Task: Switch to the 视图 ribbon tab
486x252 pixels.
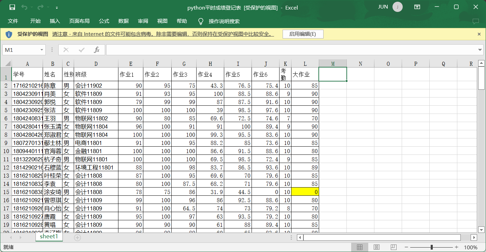Action: pyautogui.click(x=162, y=21)
